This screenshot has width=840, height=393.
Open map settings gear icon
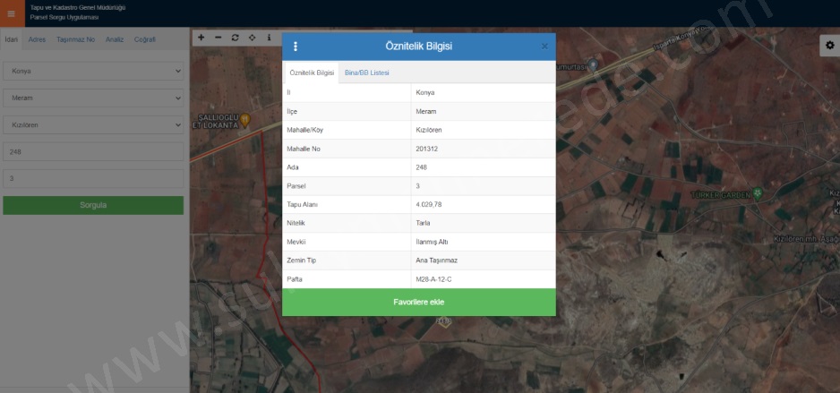828,46
